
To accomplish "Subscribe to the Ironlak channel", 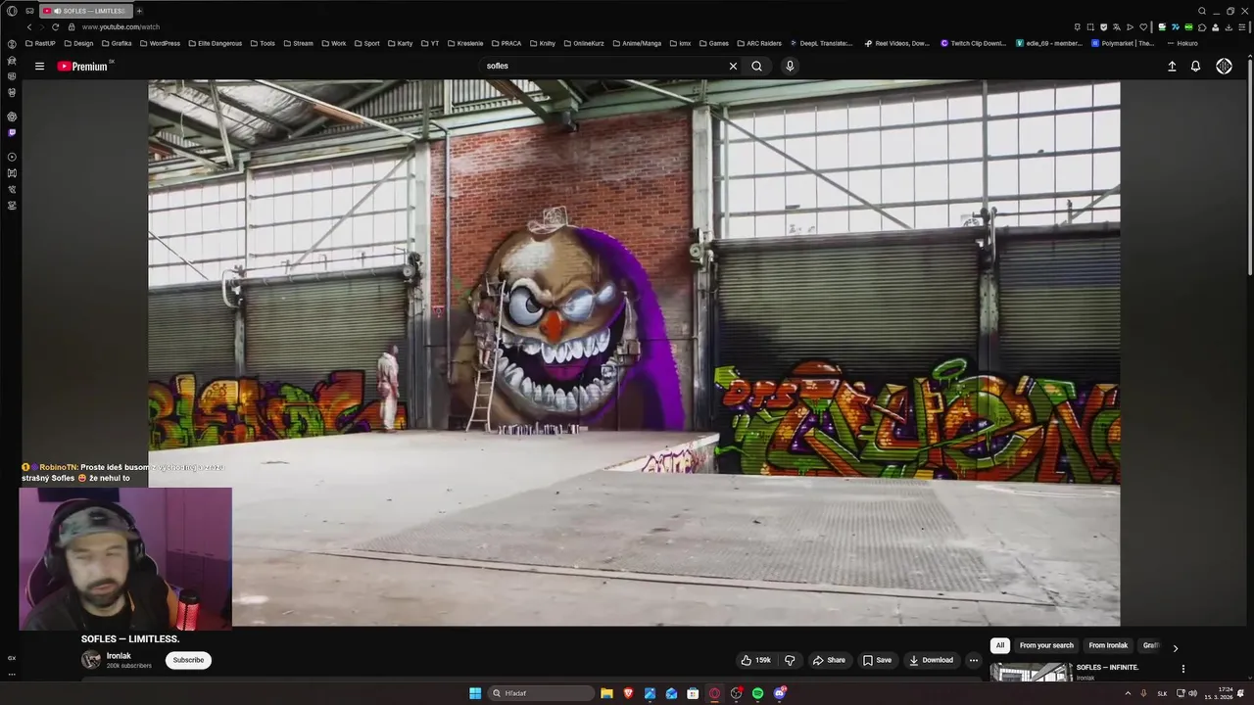I will [188, 660].
